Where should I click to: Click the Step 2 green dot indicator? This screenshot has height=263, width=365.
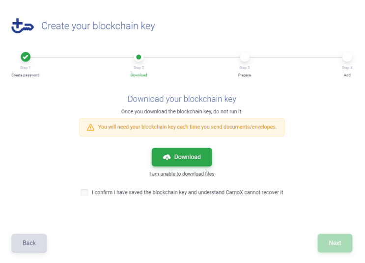point(139,57)
